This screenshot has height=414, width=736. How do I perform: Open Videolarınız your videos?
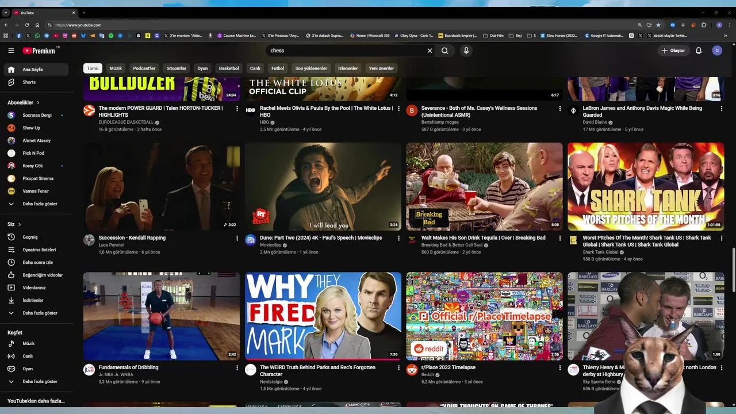pyautogui.click(x=37, y=287)
